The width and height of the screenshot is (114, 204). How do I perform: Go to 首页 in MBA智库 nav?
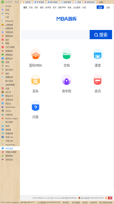(25, 8)
